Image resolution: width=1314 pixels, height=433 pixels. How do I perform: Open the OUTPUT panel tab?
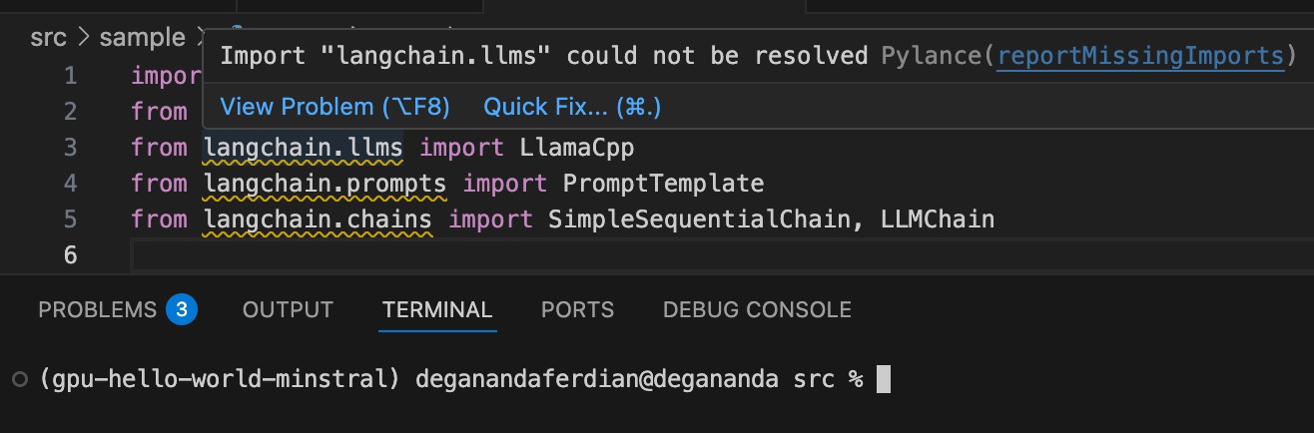pos(288,309)
